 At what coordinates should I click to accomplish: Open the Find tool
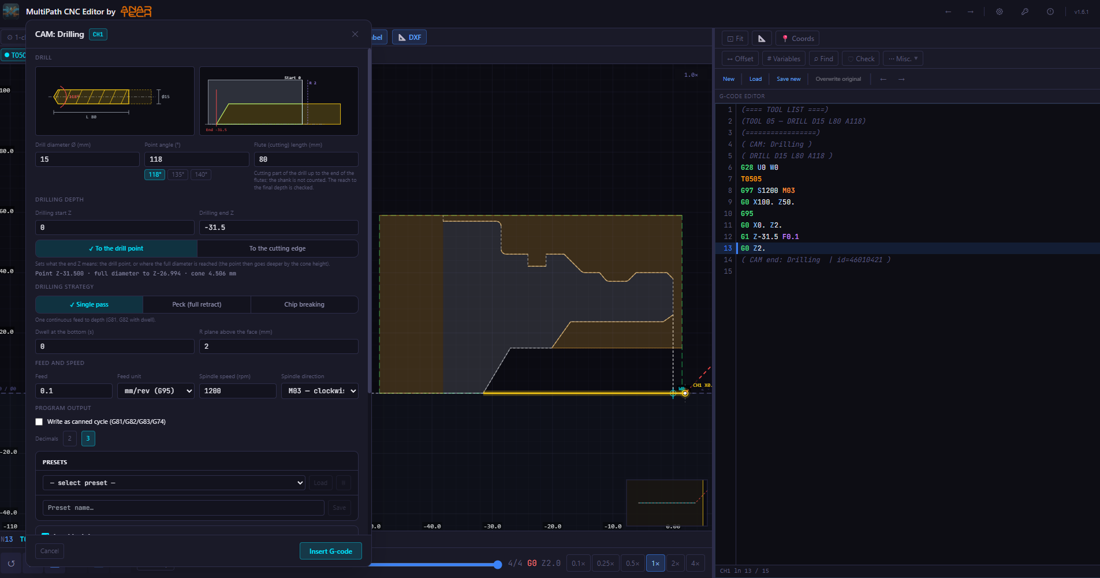click(x=823, y=59)
